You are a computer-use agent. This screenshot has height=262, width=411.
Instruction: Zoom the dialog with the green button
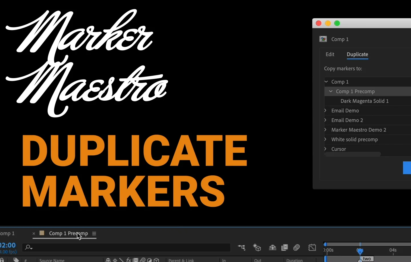coord(337,23)
